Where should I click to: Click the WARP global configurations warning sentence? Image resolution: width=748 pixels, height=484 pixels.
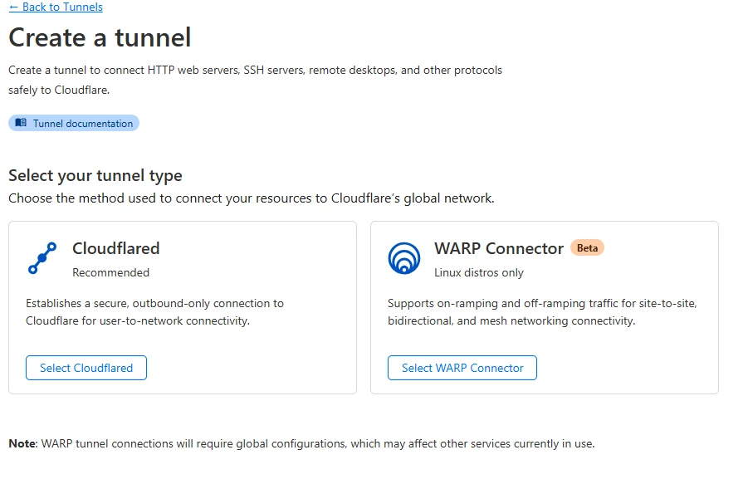(317, 443)
